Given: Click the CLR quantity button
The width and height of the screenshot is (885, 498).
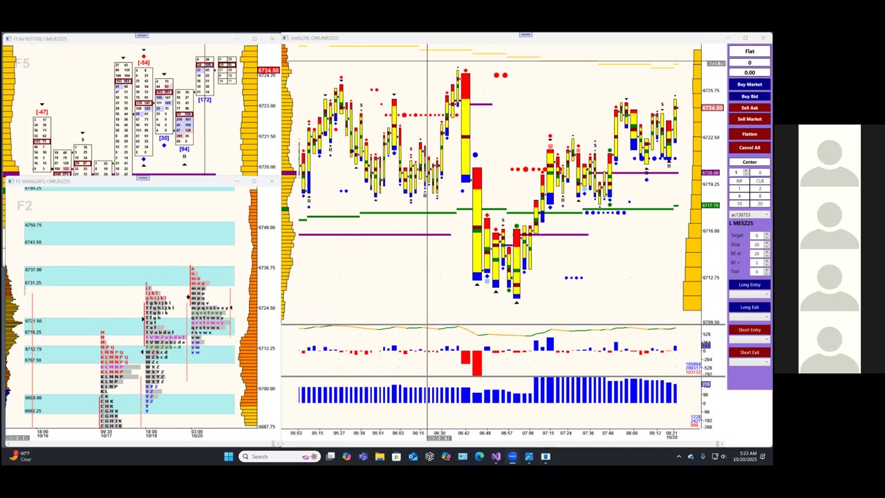Looking at the screenshot, I should pyautogui.click(x=760, y=181).
